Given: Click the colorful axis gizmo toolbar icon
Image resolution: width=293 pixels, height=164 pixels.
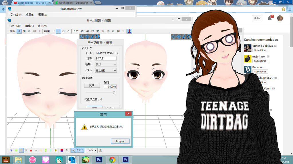Looking at the screenshot, I should pos(130,31).
